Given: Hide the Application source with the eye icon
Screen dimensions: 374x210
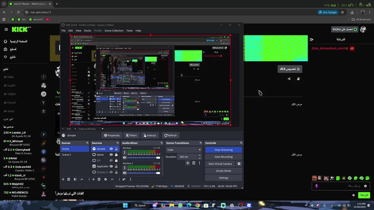Looking at the screenshot, I should pos(111,166).
